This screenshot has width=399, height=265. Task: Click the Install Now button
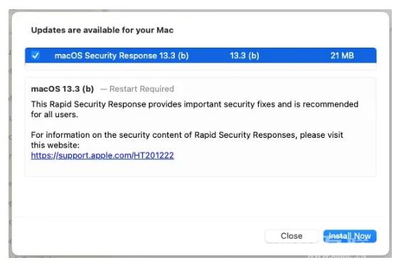pos(350,236)
